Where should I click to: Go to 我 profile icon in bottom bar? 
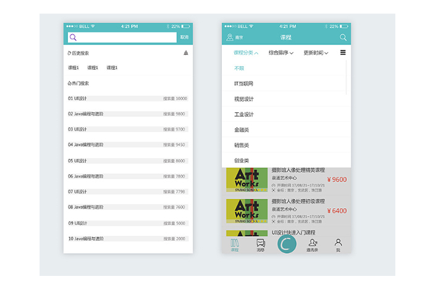(338, 244)
